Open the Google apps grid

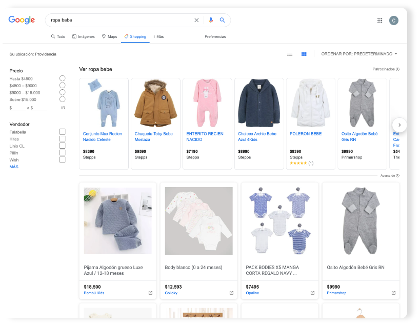(380, 21)
